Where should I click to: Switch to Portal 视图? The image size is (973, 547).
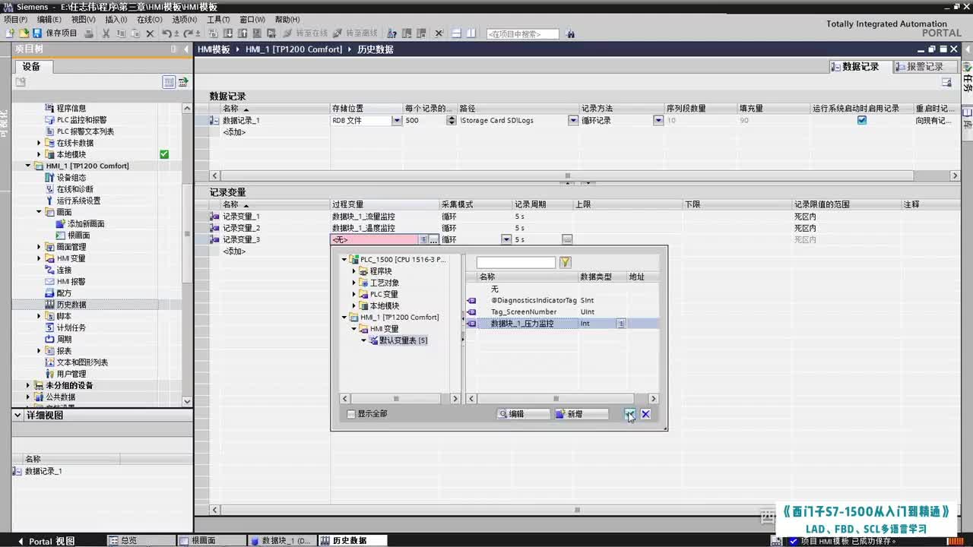(46, 541)
